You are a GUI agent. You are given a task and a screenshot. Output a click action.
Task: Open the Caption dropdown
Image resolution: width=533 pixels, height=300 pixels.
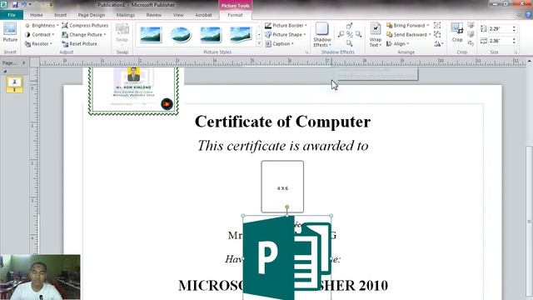[x=280, y=44]
